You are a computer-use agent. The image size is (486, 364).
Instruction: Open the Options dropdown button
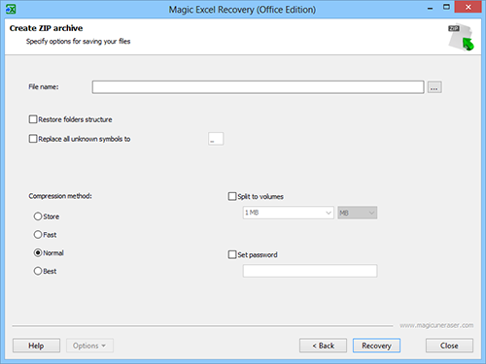(89, 346)
